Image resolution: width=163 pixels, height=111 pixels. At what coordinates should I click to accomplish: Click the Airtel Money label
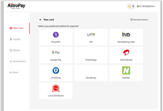click(x=126, y=60)
